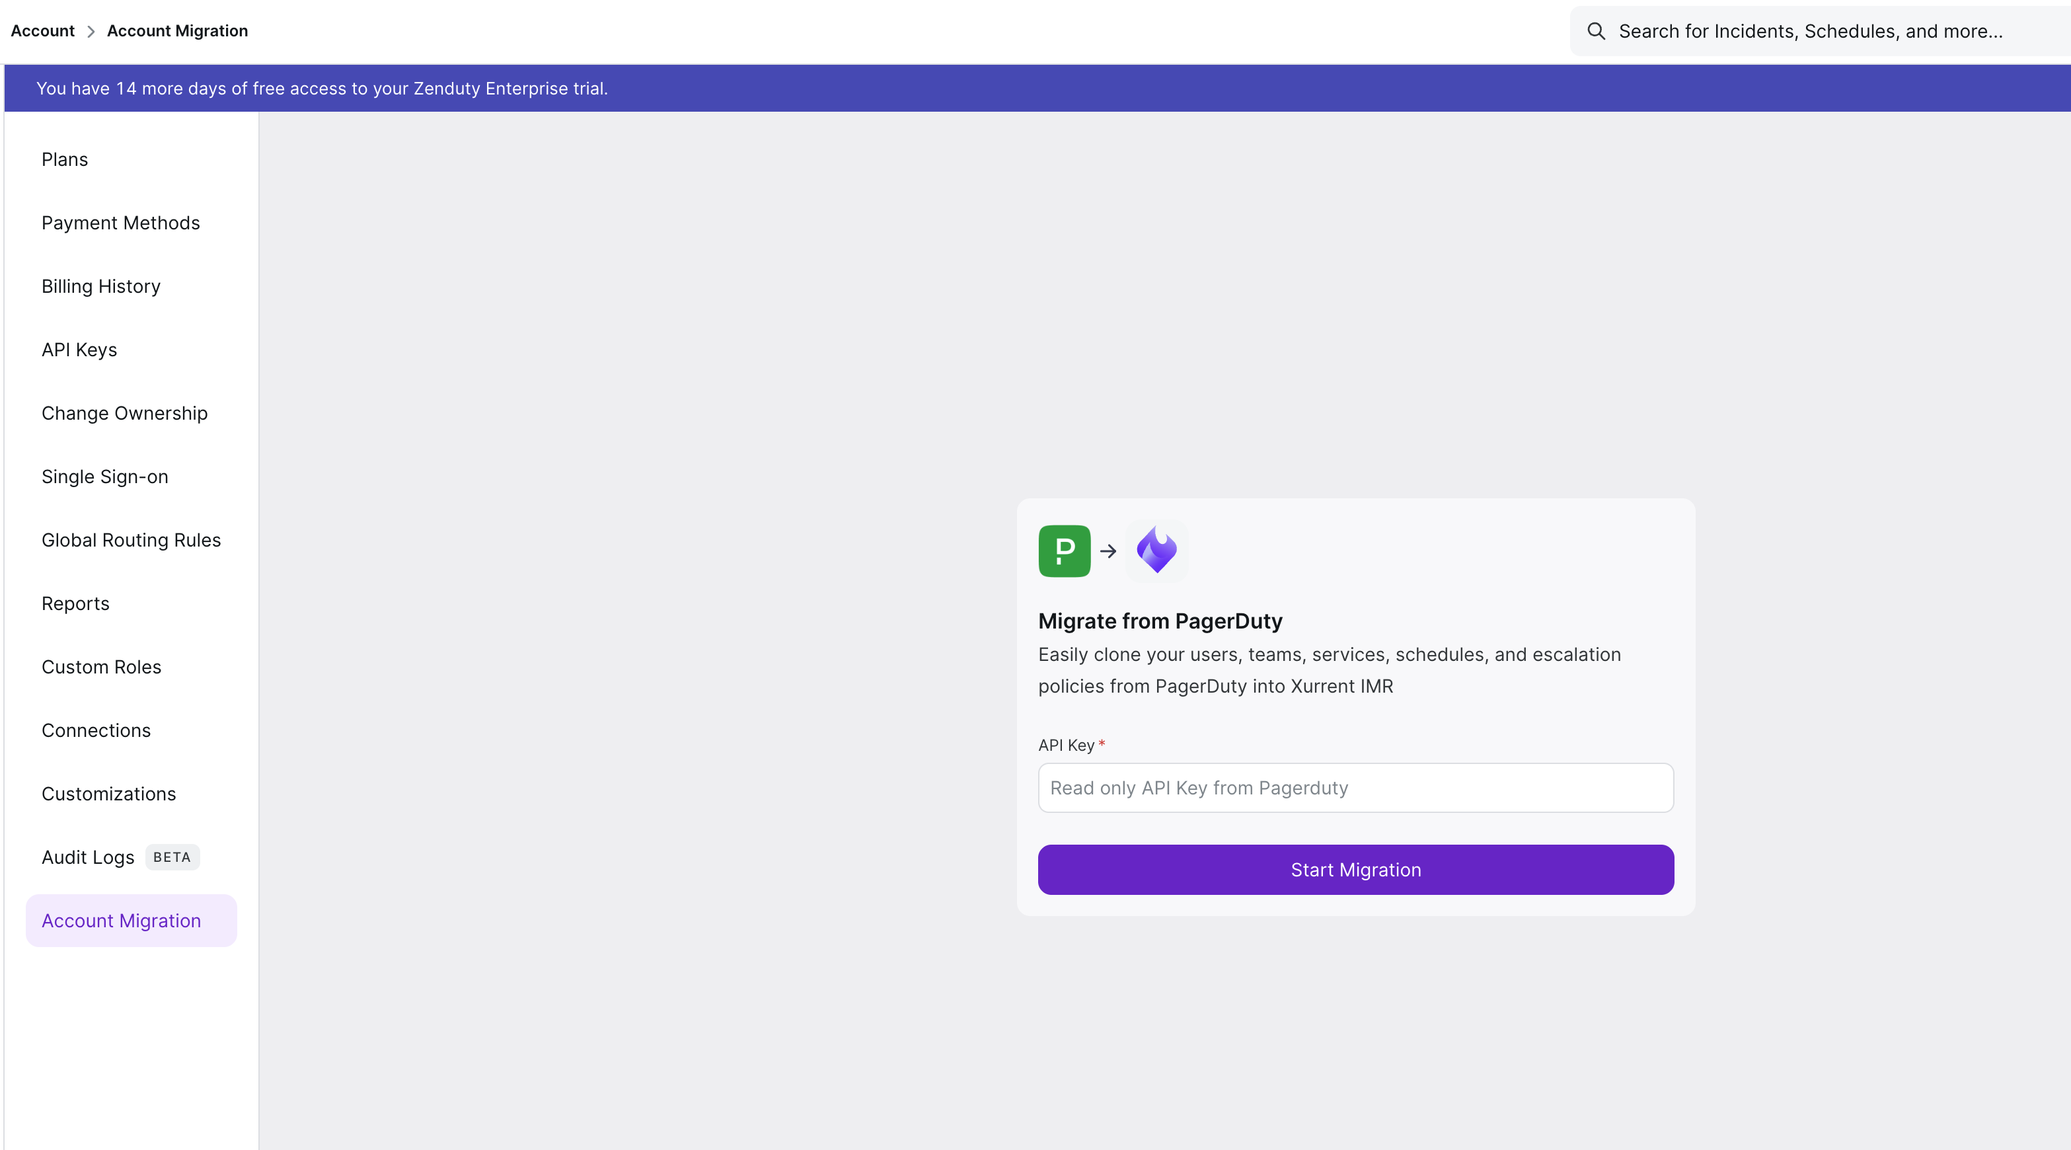Go to Custom Roles
The height and width of the screenshot is (1150, 2071).
pyautogui.click(x=101, y=668)
